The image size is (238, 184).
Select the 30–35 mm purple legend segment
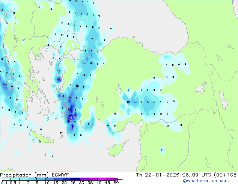point(84,179)
